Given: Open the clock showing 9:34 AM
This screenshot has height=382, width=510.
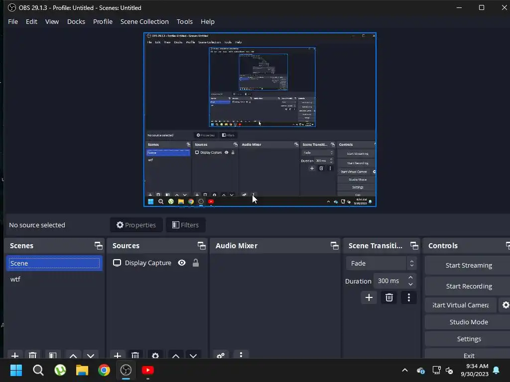Looking at the screenshot, I should (475, 370).
